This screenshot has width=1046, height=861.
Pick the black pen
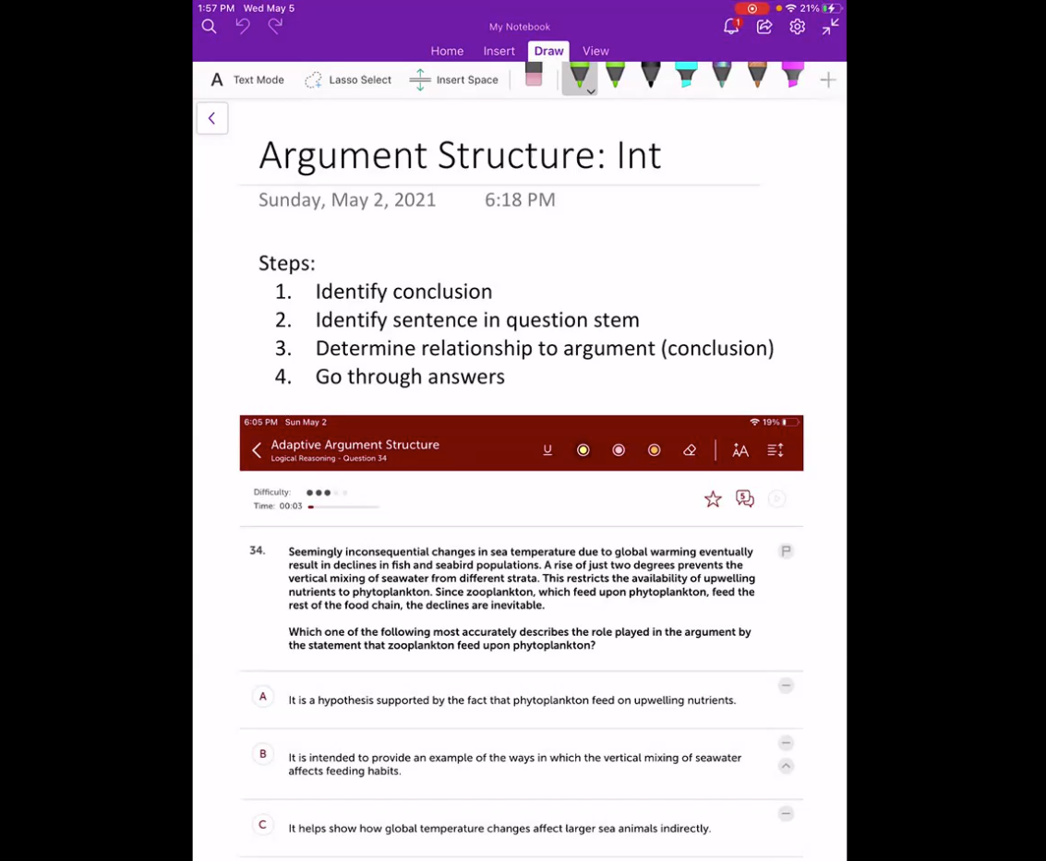coord(651,75)
